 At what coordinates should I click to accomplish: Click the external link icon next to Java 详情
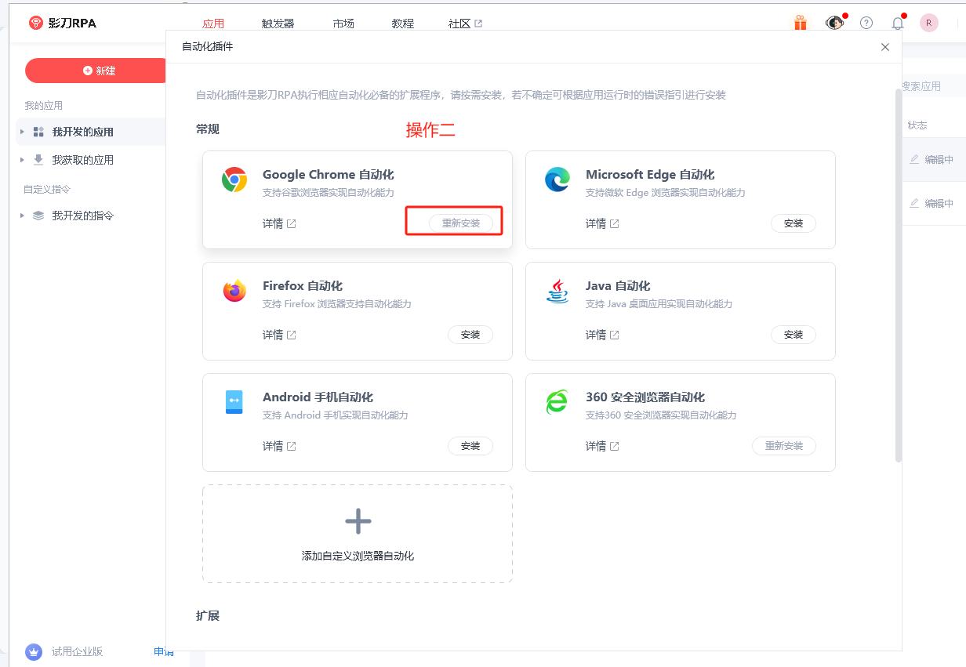[615, 335]
